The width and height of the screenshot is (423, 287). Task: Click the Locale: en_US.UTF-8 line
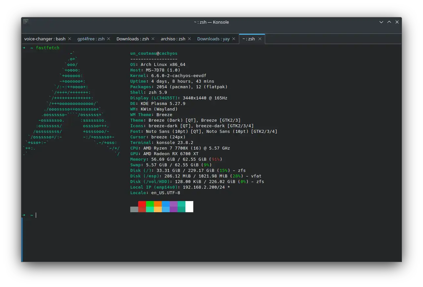pyautogui.click(x=155, y=193)
